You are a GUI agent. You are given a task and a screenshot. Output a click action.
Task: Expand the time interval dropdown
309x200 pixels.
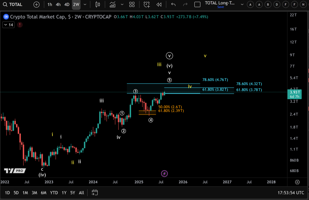(x=85, y=4)
